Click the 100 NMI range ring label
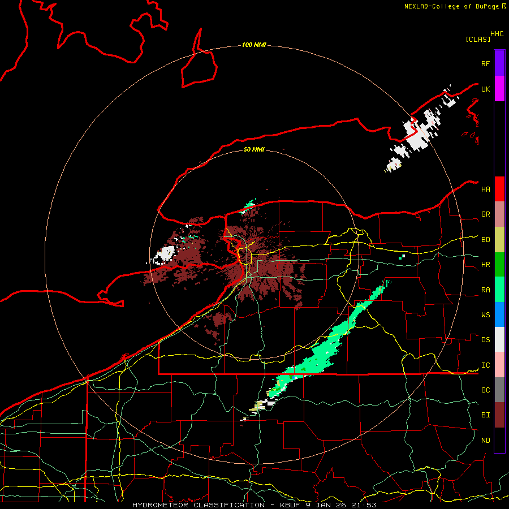This screenshot has height=509, width=509. coord(254,45)
